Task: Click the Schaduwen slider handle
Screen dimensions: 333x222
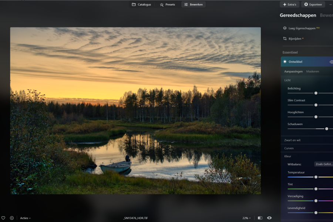Action: (327, 129)
